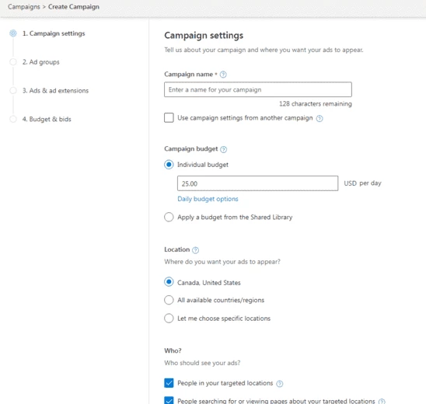Click Ad groups step circle indicator

[13, 62]
